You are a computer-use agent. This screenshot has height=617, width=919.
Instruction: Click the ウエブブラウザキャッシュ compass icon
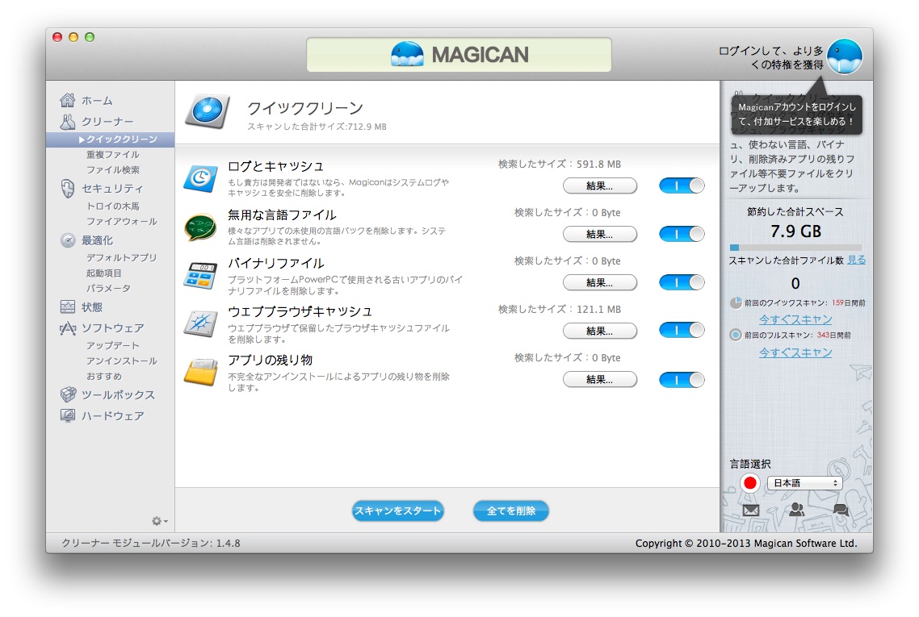[200, 323]
